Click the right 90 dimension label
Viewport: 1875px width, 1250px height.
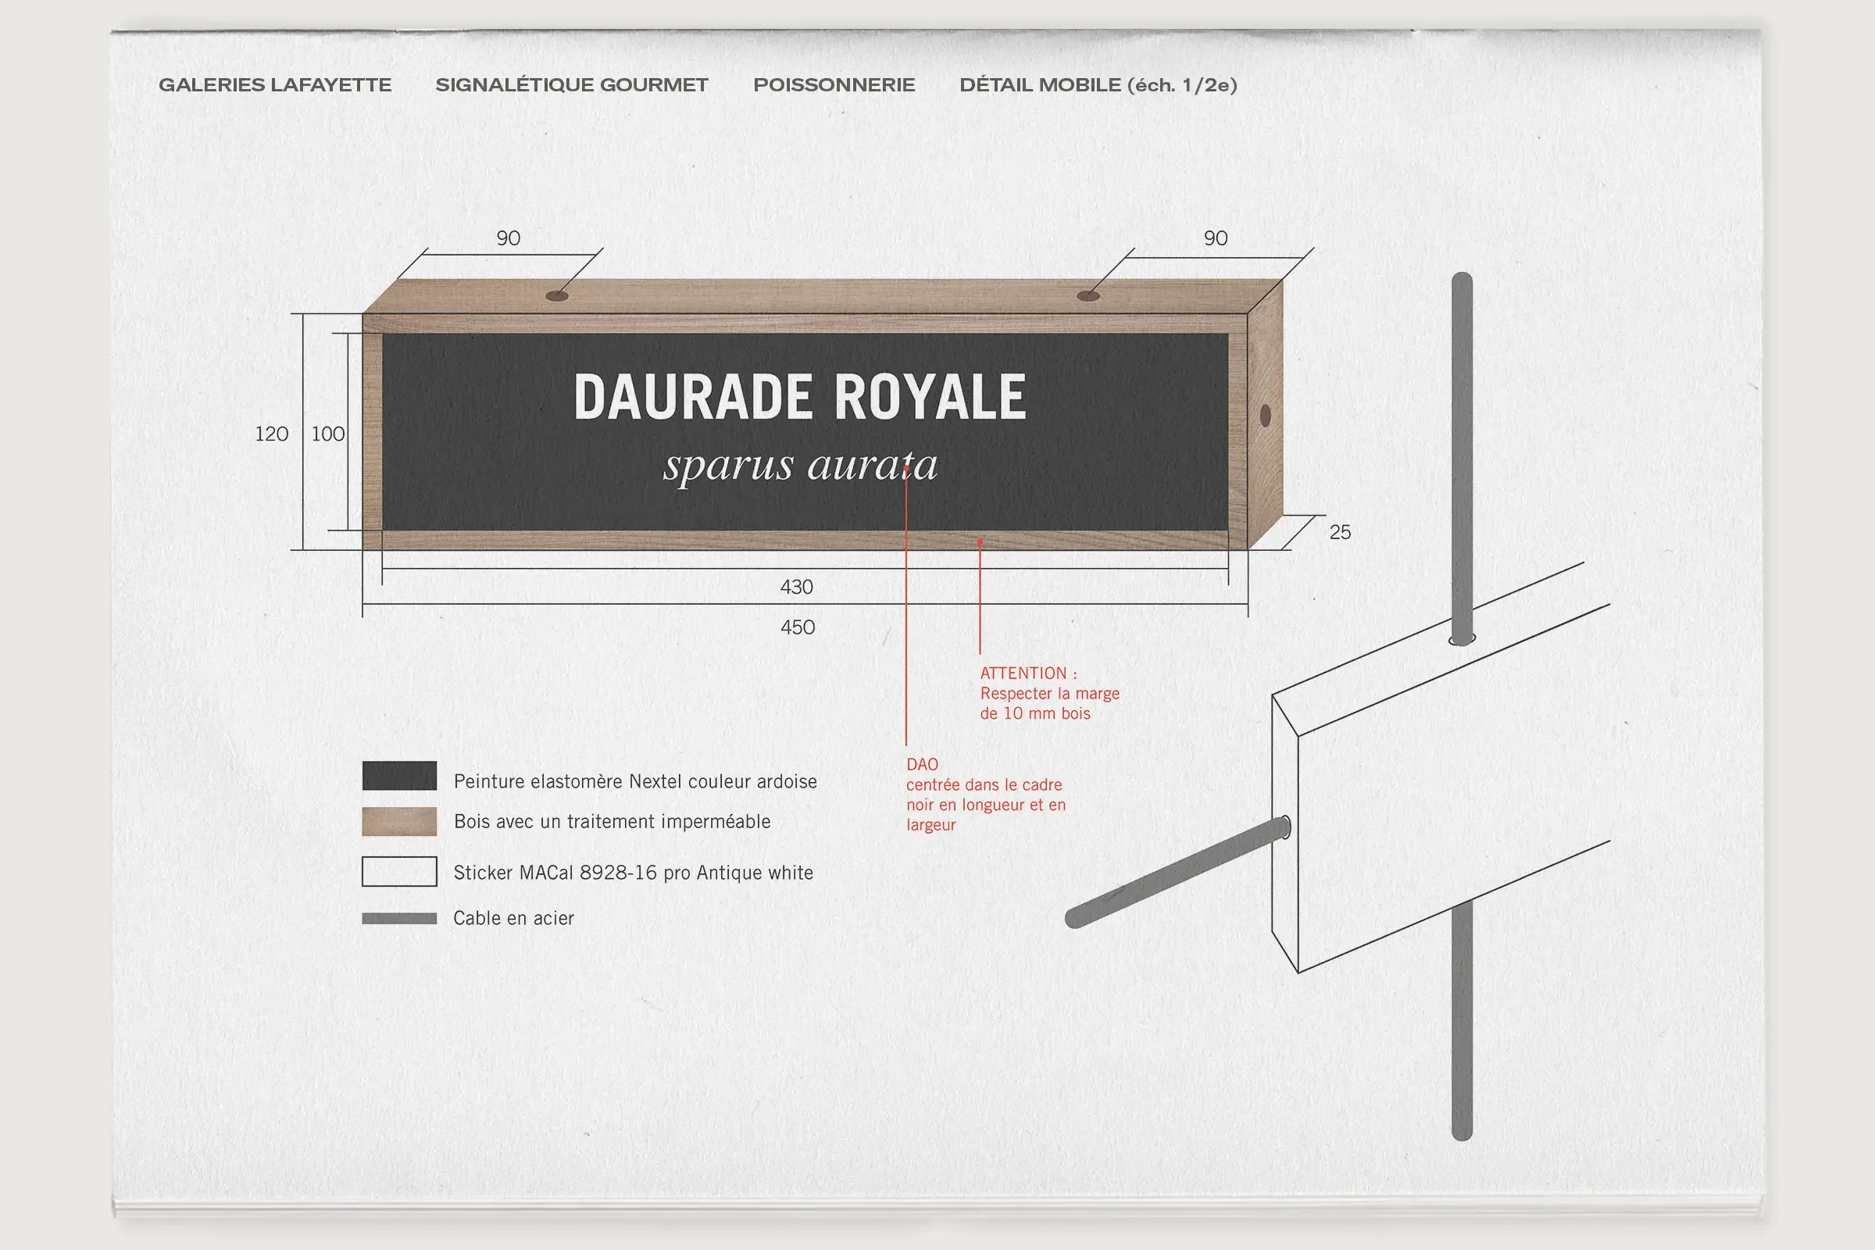pyautogui.click(x=1216, y=238)
